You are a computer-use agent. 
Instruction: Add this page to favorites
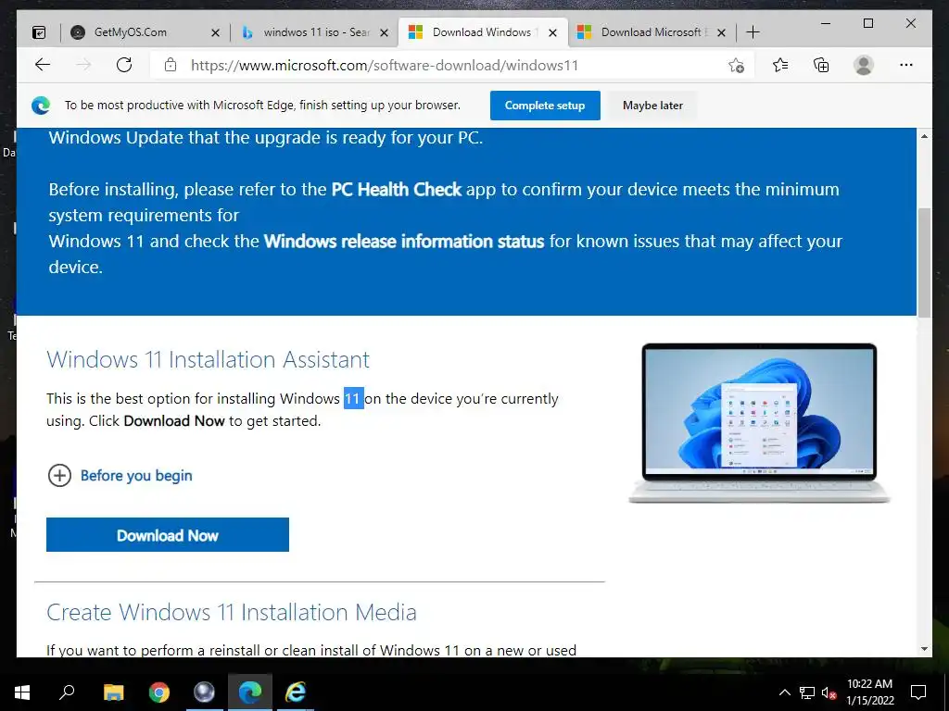[x=736, y=66]
